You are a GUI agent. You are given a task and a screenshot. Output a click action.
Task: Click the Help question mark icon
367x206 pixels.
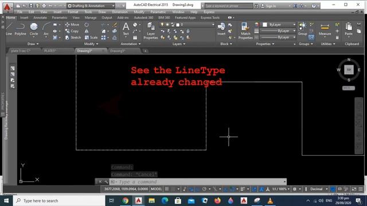click(x=314, y=6)
